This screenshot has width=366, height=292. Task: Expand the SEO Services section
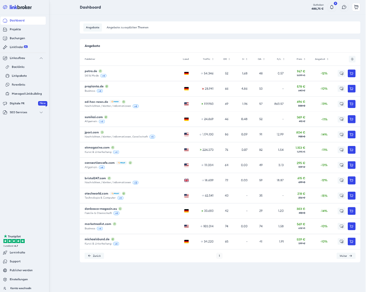41,112
